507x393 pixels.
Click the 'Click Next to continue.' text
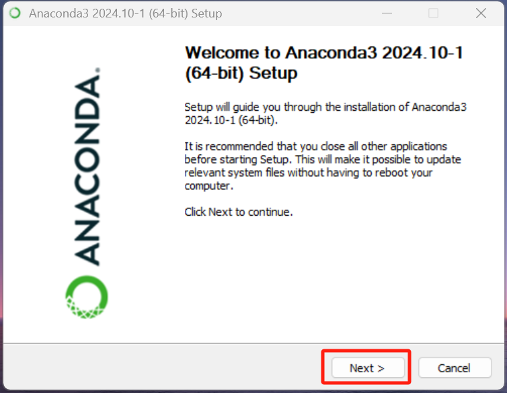239,212
